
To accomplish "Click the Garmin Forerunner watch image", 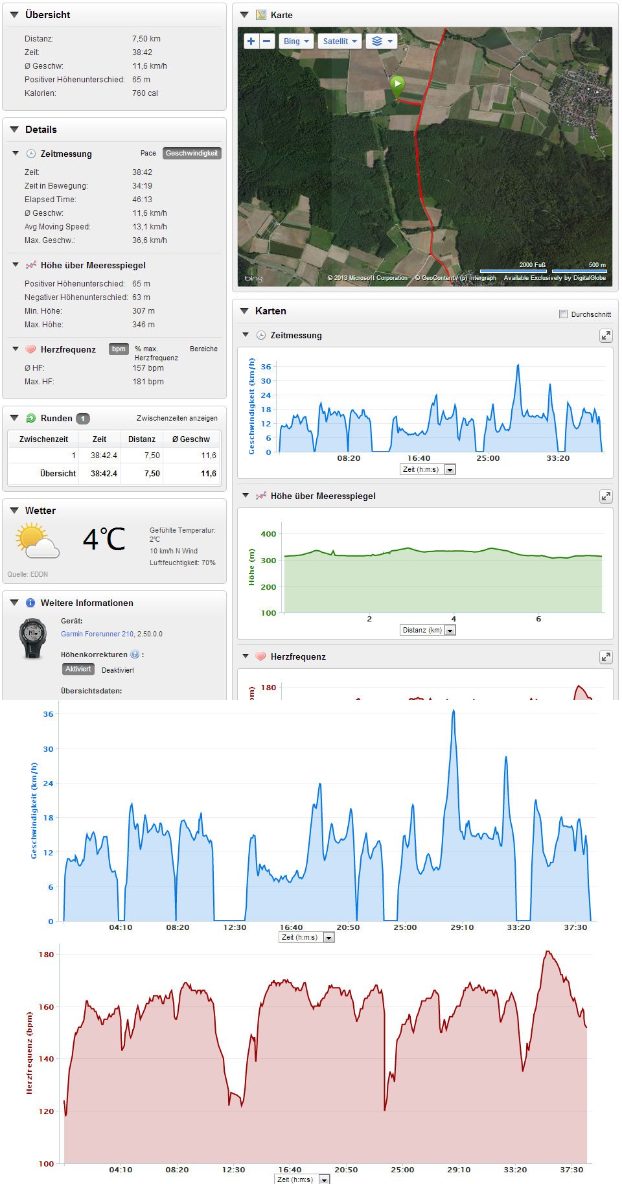I will pyautogui.click(x=33, y=638).
